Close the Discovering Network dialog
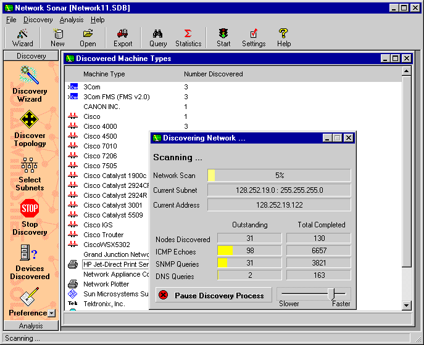This screenshot has width=424, height=345. click(x=349, y=138)
